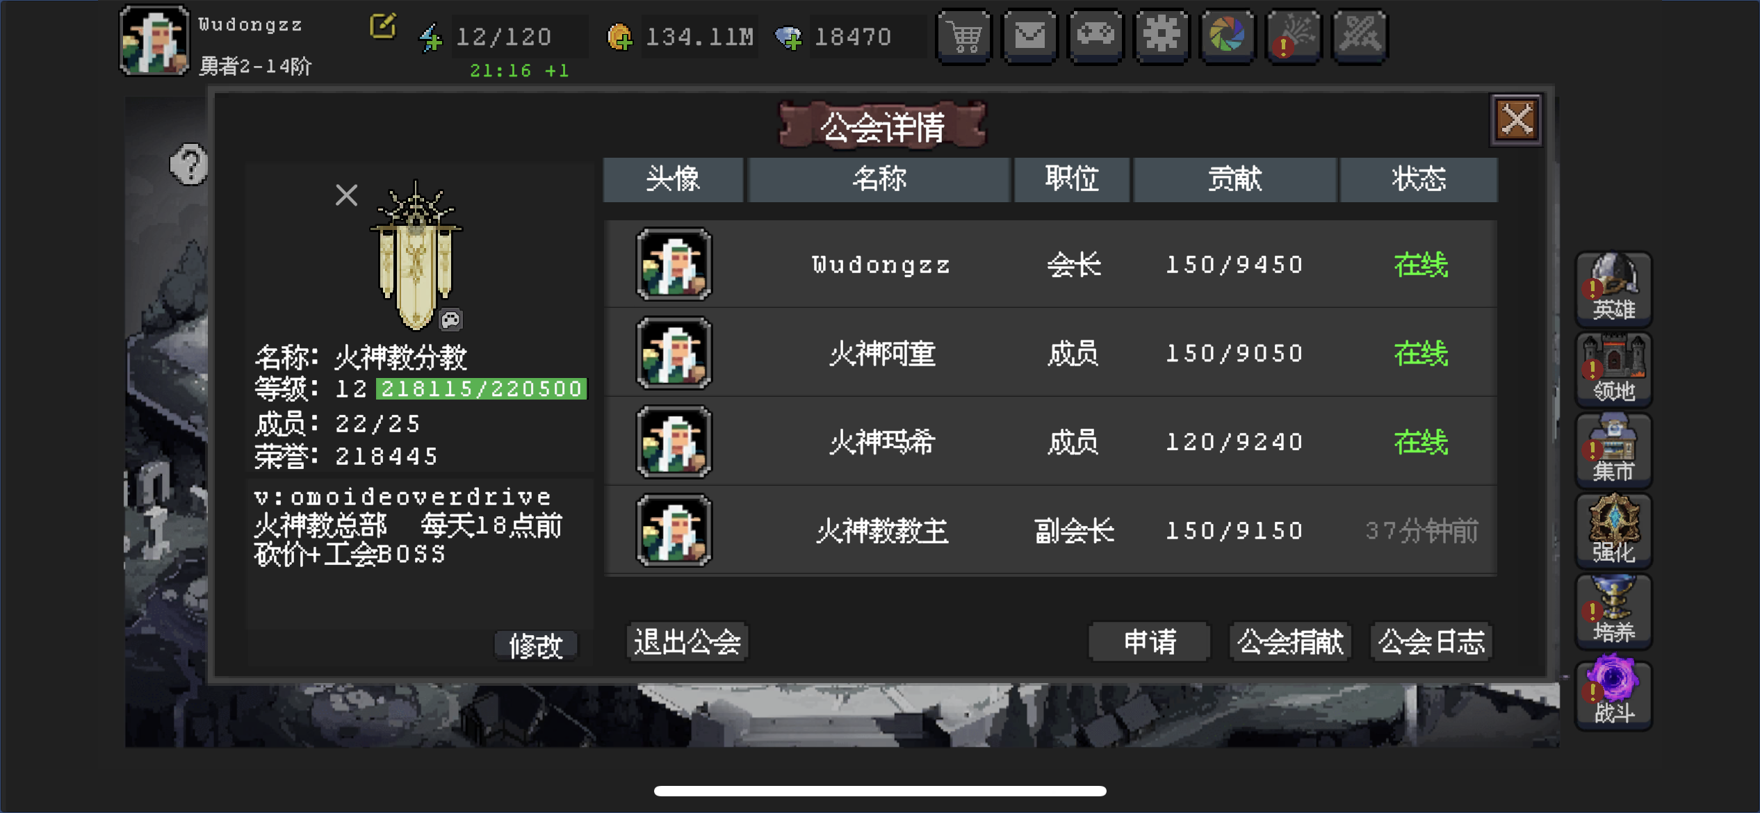Screen dimensions: 1760x813
Task: Open the 领地 territory castle icon
Action: pos(1613,369)
